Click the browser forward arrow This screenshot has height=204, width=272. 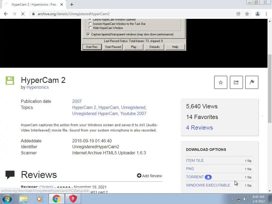coord(14,14)
